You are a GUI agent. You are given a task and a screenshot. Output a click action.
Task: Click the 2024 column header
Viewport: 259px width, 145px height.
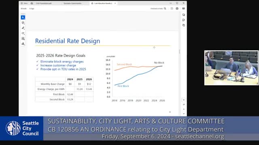(x=70, y=79)
